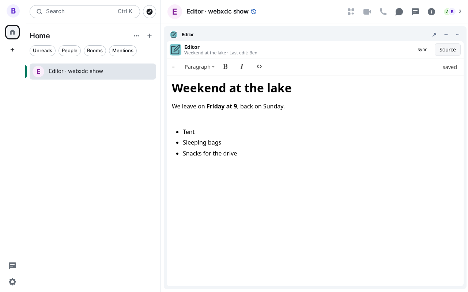Click user avatar B in the left sidebar
The height and width of the screenshot is (292, 468).
tap(13, 11)
